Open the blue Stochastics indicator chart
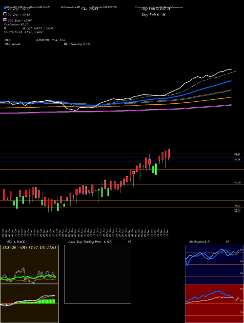244x323 pixels. [x=214, y=264]
